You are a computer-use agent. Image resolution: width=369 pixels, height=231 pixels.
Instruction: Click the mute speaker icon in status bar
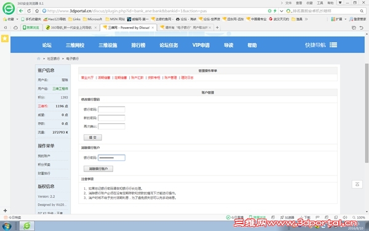pyautogui.click(x=345, y=217)
